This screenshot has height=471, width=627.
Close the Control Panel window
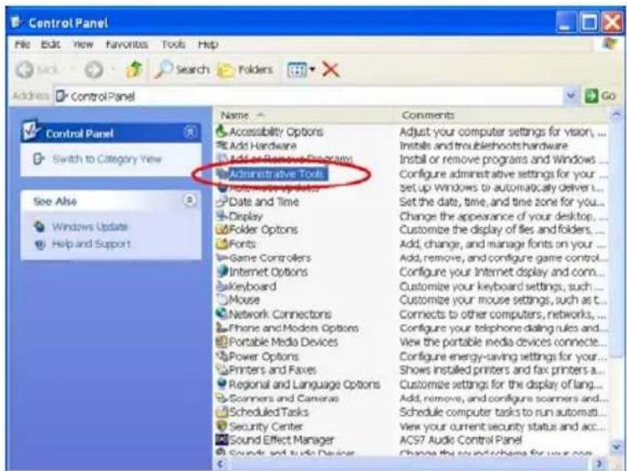(612, 22)
